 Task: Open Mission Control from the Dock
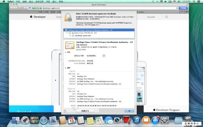pos(34,120)
